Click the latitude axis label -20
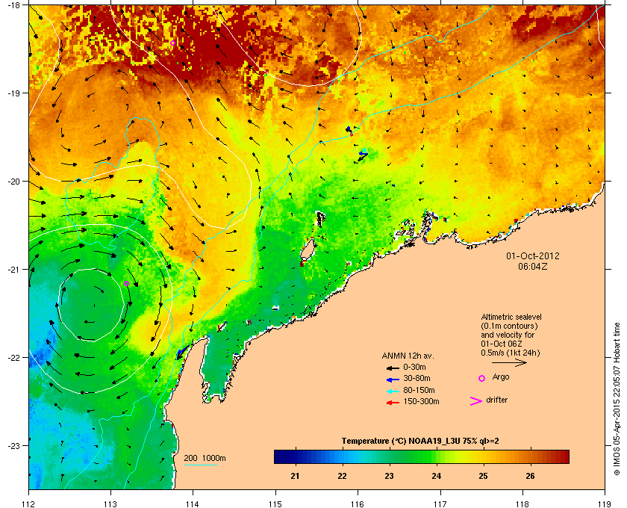Image resolution: width=627 pixels, height=508 pixels. 13,181
